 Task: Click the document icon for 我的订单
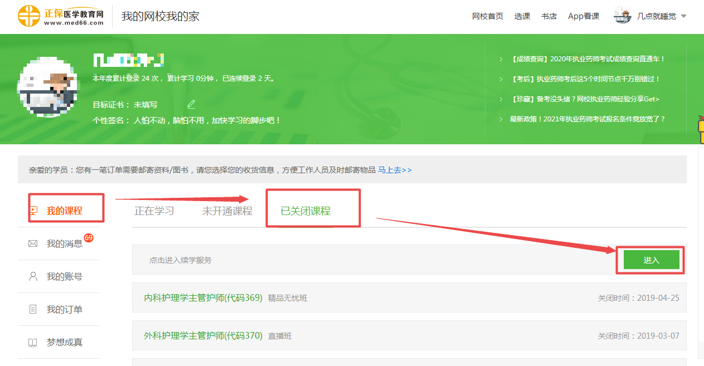click(33, 309)
